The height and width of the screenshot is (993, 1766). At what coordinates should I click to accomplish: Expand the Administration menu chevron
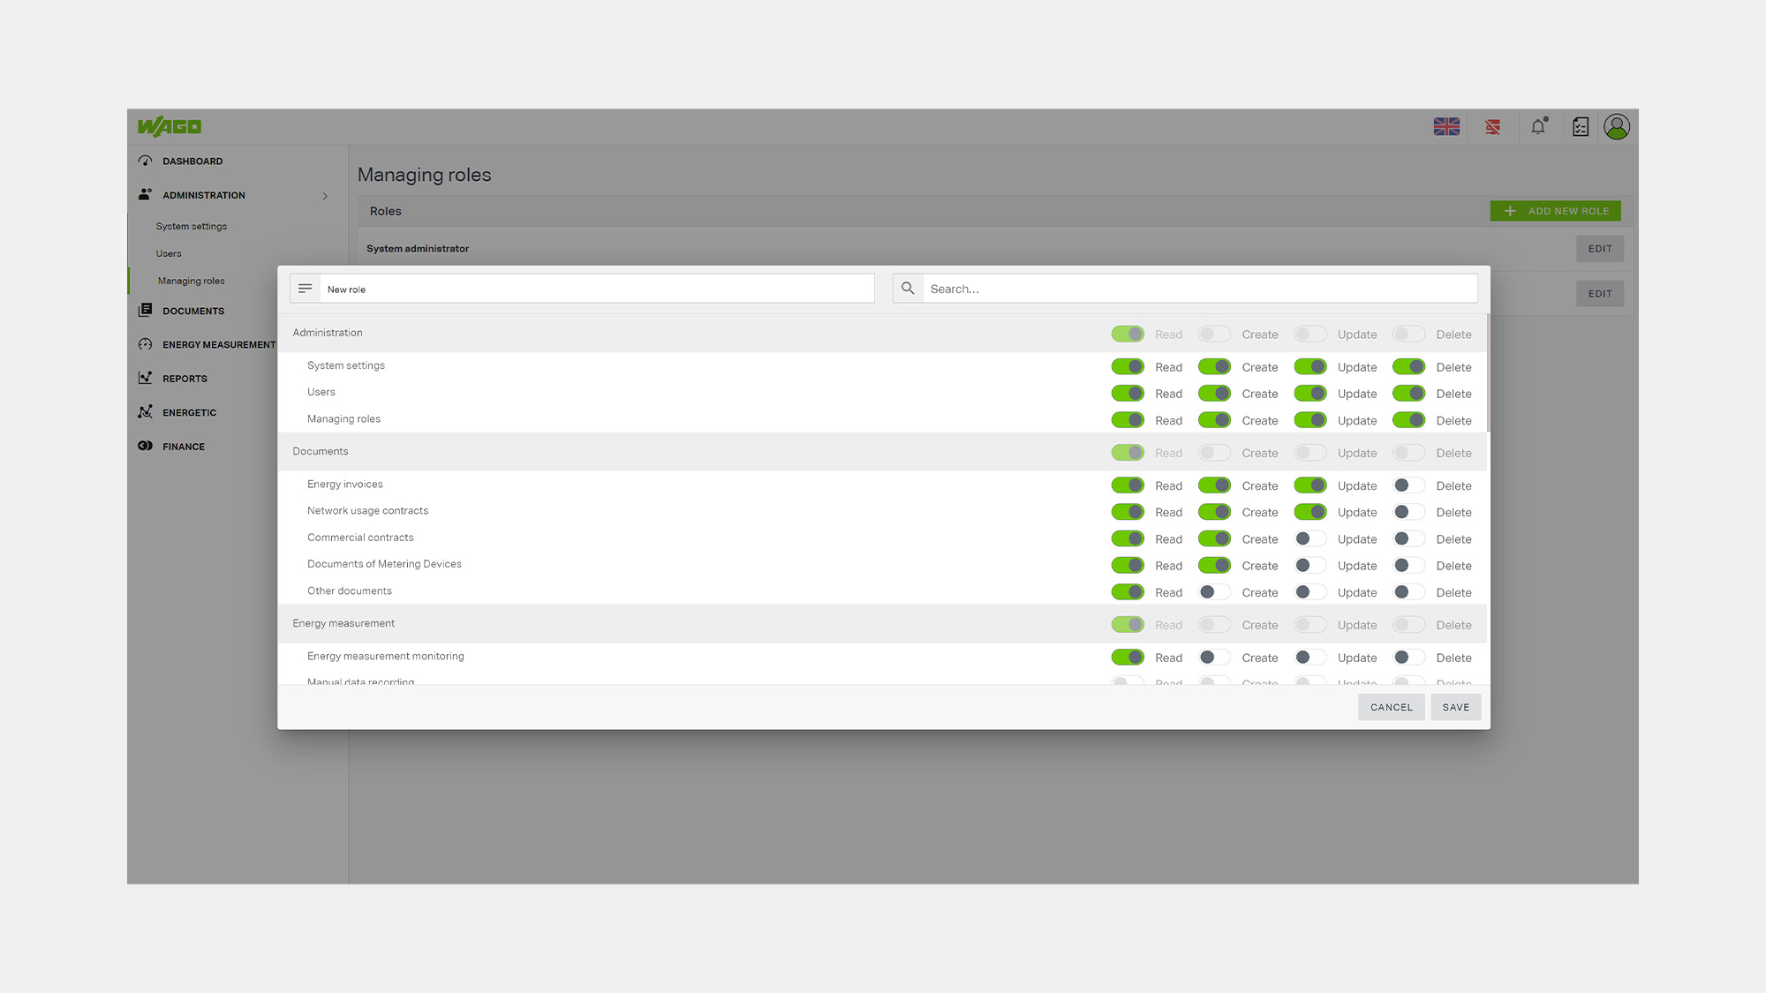325,196
